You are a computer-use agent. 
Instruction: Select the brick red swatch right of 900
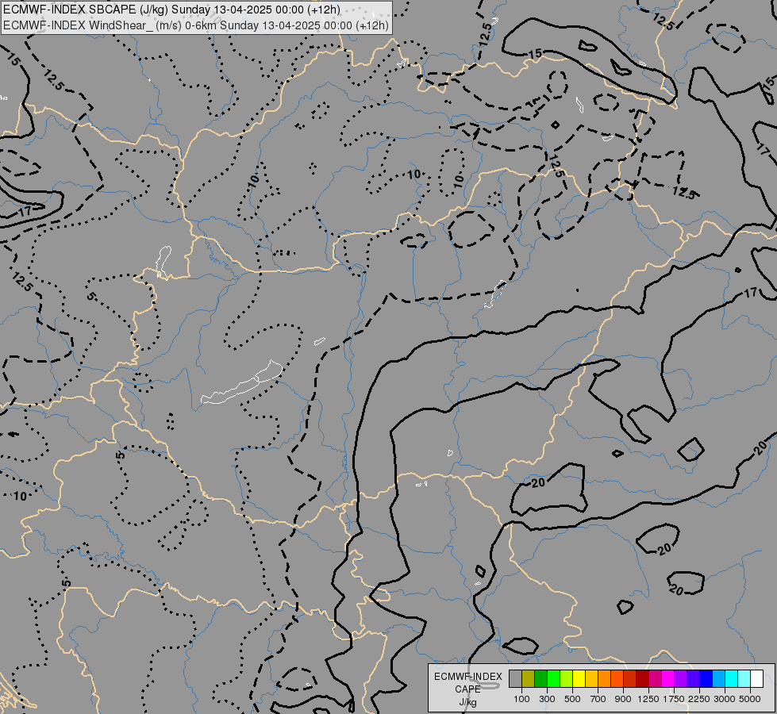(x=630, y=678)
